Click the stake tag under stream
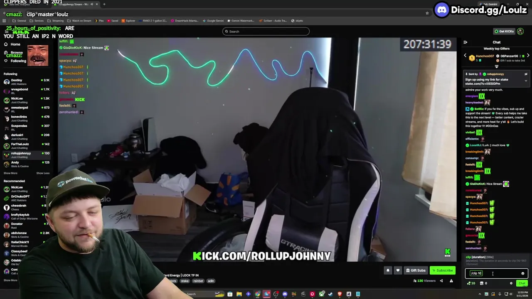Viewport: 532px width, 299px height. pos(185,281)
